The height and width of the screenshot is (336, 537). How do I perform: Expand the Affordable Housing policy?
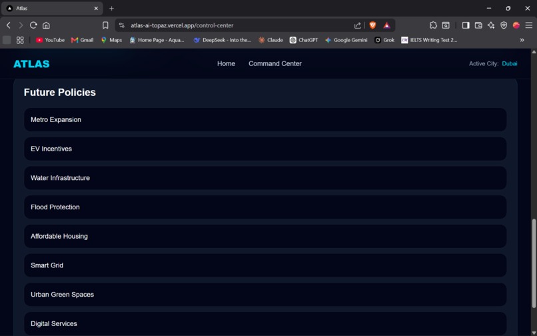[x=265, y=236]
